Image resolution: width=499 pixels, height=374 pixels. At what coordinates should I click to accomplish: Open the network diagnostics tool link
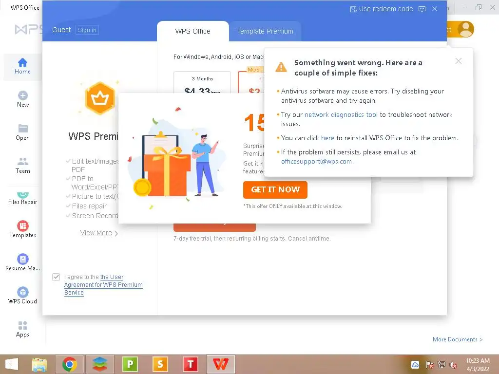point(341,114)
